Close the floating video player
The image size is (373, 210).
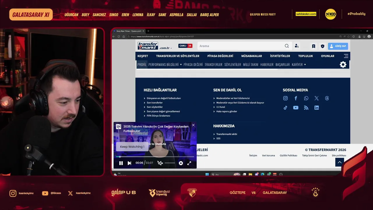click(193, 125)
